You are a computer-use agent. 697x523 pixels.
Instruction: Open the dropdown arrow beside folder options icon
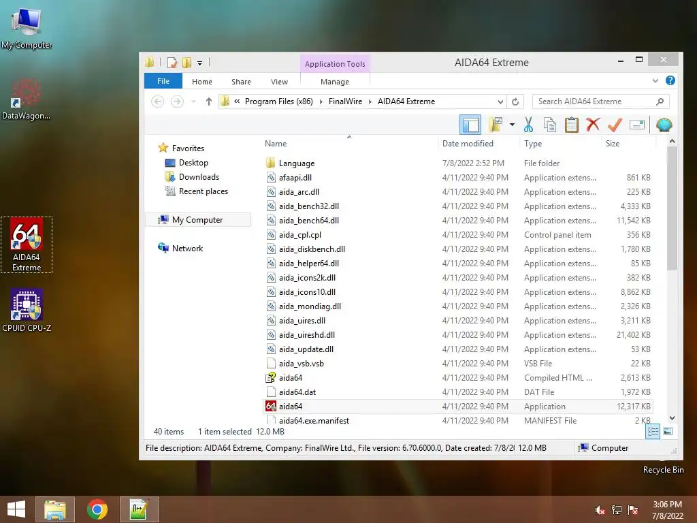(512, 125)
